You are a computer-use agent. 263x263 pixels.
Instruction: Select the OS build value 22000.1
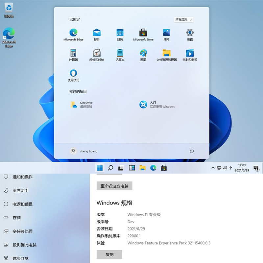[x=134, y=236]
